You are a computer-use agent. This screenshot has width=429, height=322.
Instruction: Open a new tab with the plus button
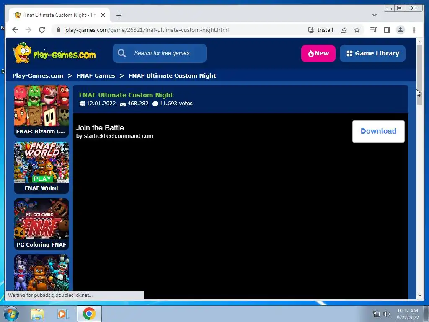click(x=119, y=15)
